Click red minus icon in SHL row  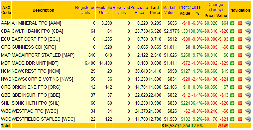[240, 103]
